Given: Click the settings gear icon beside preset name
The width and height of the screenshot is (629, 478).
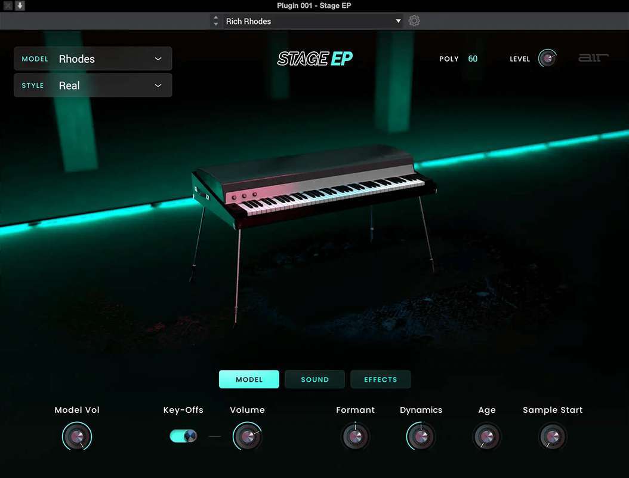Looking at the screenshot, I should click(x=414, y=21).
